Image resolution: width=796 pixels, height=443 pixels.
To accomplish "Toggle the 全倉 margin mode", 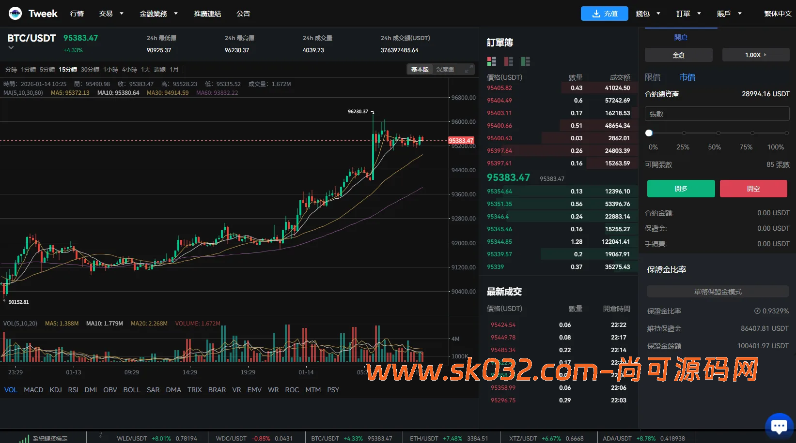I will (678, 55).
